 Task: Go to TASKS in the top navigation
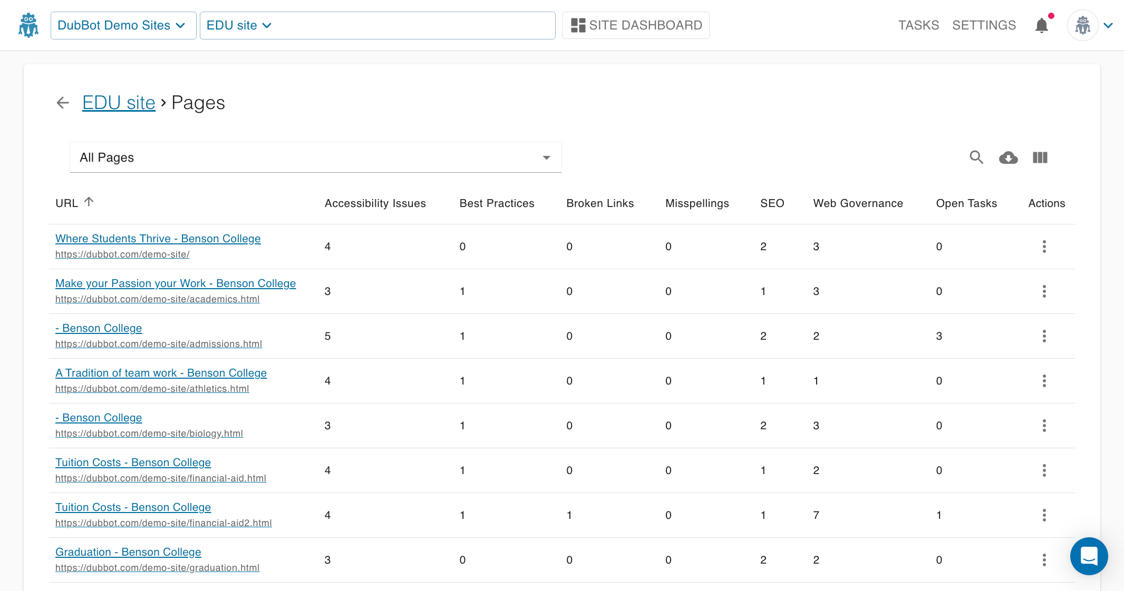(x=918, y=25)
